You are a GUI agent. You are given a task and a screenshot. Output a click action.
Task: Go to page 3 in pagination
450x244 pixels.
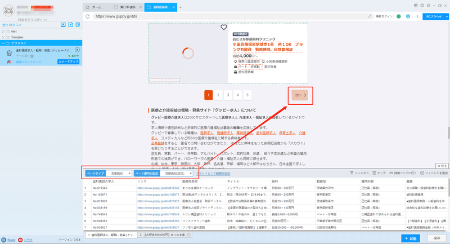pos(228,95)
